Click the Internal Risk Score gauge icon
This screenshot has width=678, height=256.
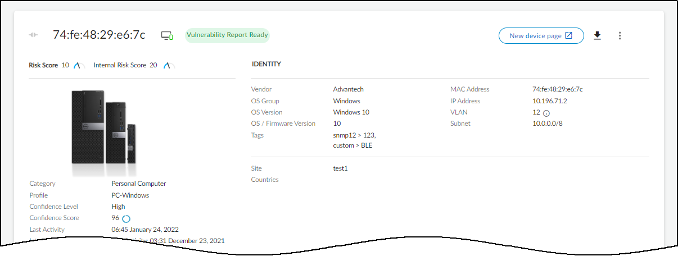click(x=167, y=66)
